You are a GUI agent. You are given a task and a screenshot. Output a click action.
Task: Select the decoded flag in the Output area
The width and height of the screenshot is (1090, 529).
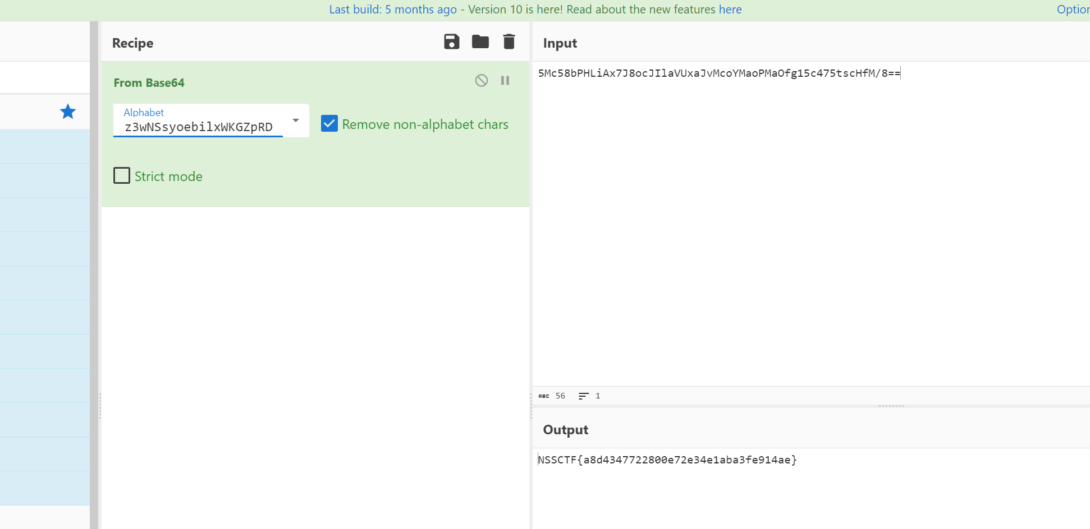coord(667,460)
